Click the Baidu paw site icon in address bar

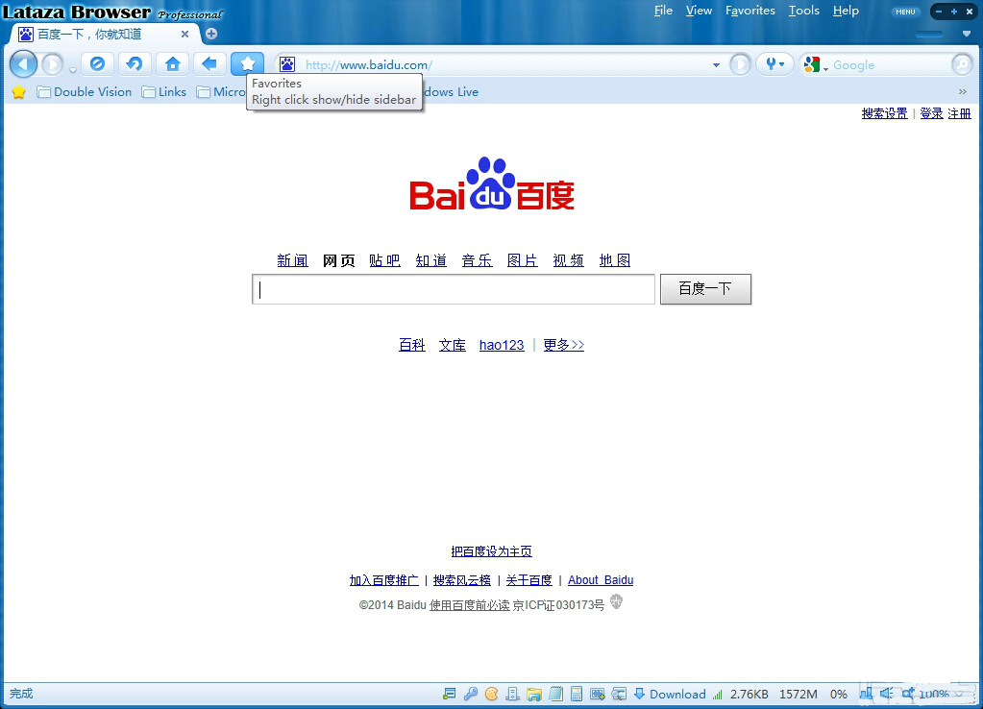(x=287, y=64)
